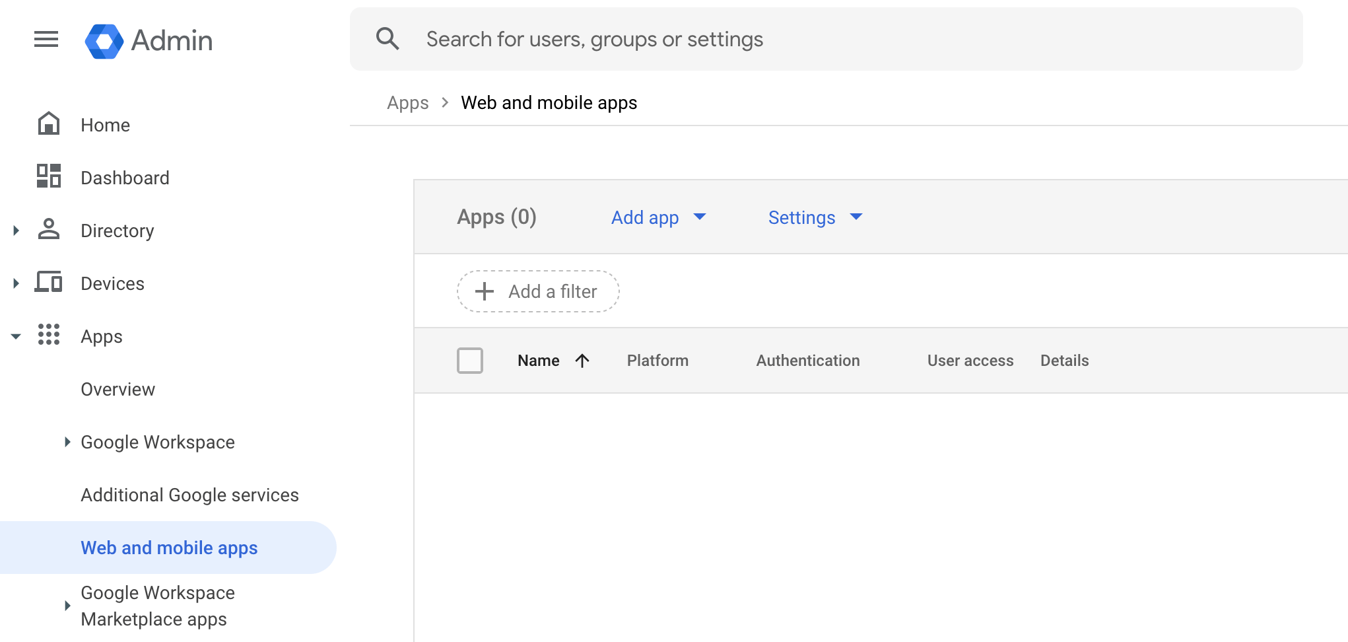This screenshot has height=642, width=1348.
Task: Expand the Directory section arrow
Action: point(17,230)
